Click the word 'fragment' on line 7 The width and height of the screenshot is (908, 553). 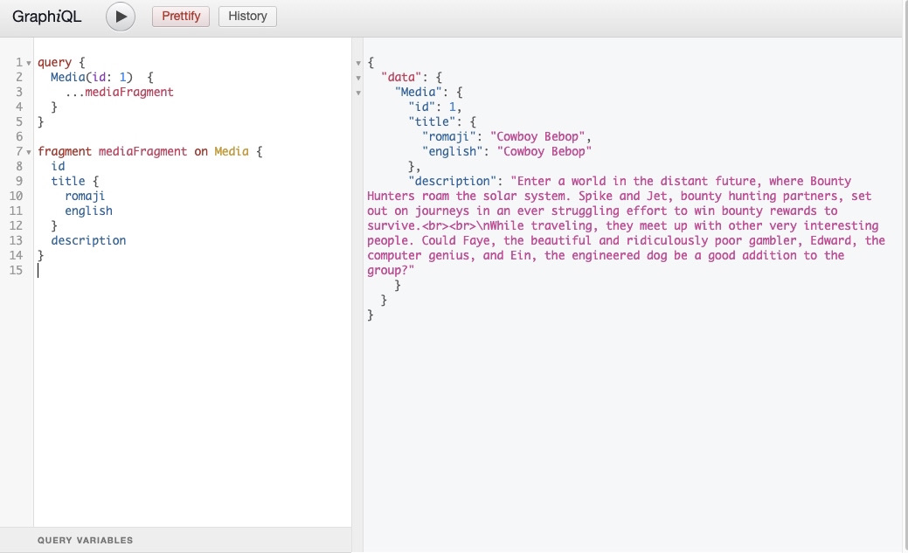point(65,152)
